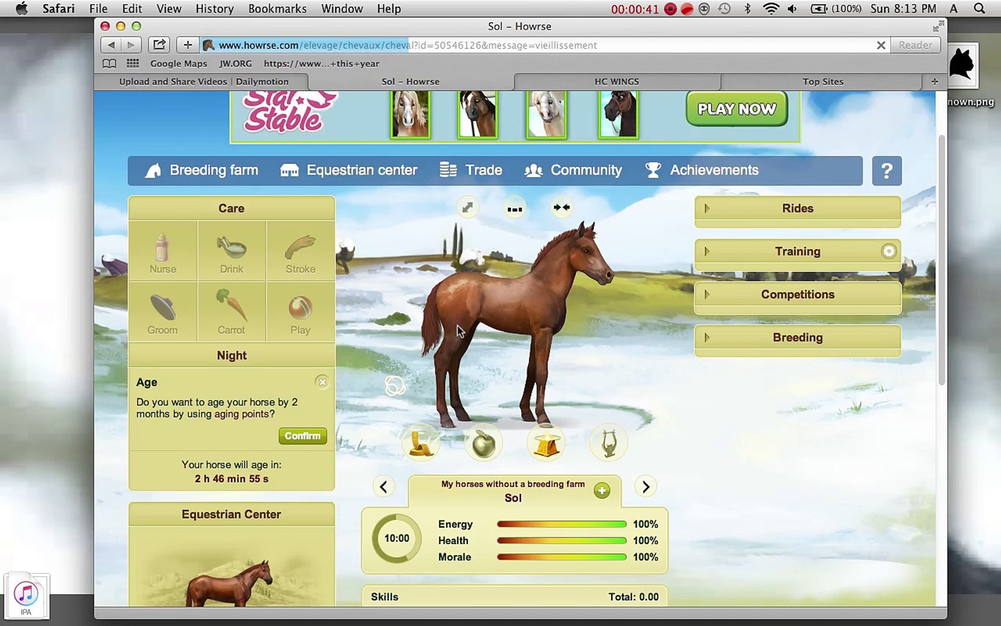This screenshot has width=1001, height=626.
Task: Stroke the horse using the hand icon
Action: pyautogui.click(x=301, y=252)
